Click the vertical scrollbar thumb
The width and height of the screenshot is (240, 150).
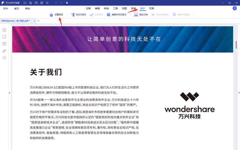pyautogui.click(x=236, y=44)
